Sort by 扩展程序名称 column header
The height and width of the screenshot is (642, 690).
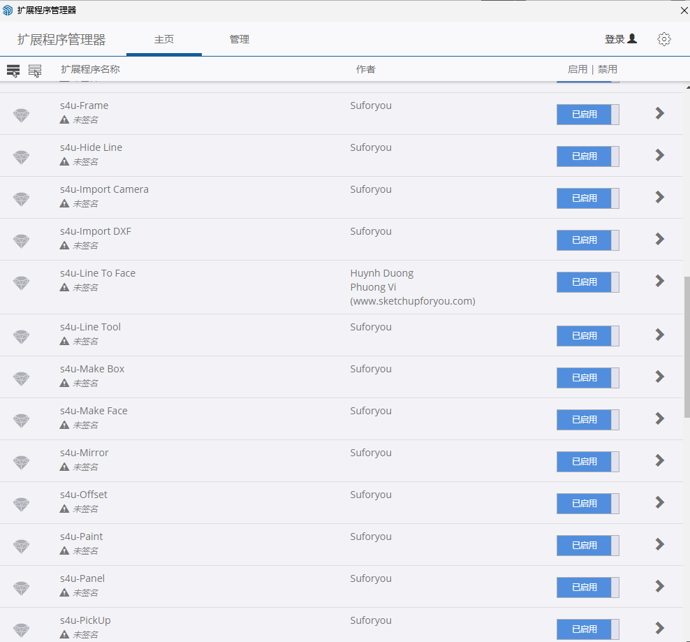(x=90, y=69)
